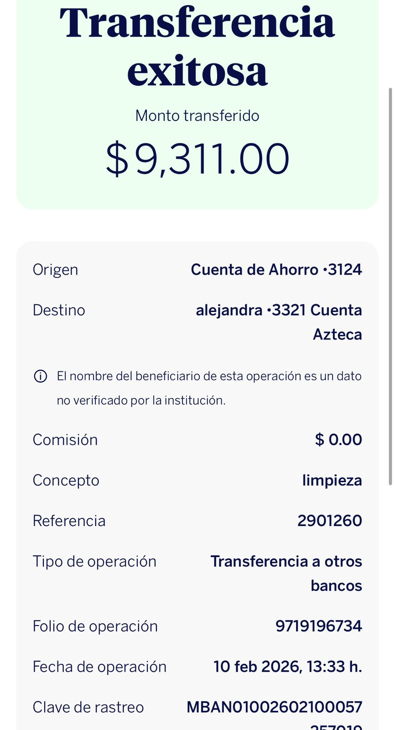395x730 pixels.
Task: Tap "Transferencia a otros bancos" operation type
Action: click(286, 573)
